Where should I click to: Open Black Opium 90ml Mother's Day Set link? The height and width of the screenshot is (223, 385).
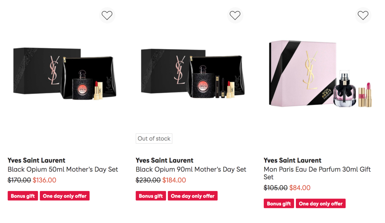191,169
